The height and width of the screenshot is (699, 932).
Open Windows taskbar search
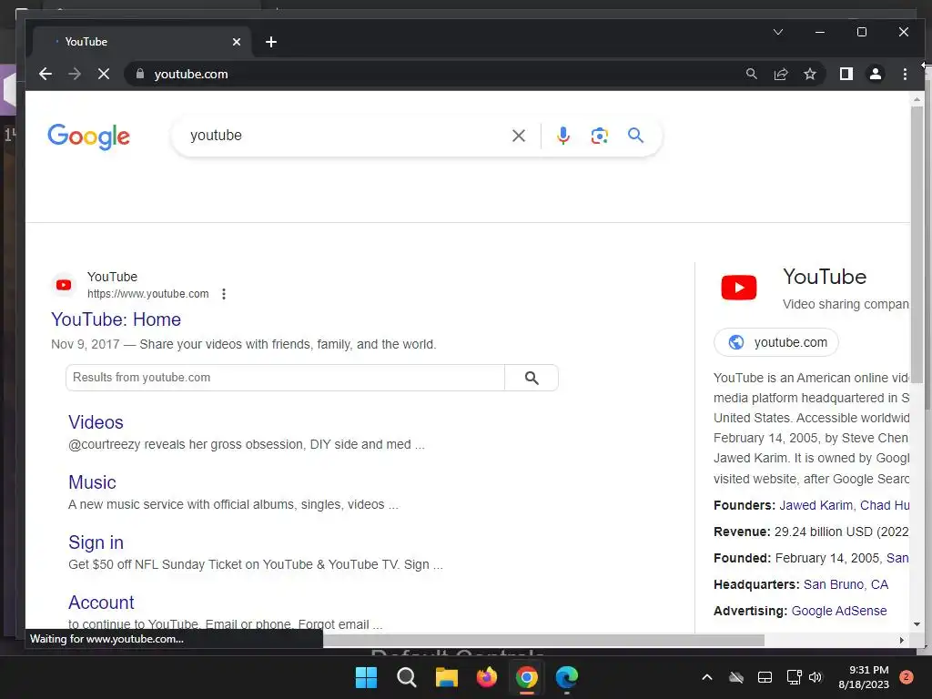(407, 677)
